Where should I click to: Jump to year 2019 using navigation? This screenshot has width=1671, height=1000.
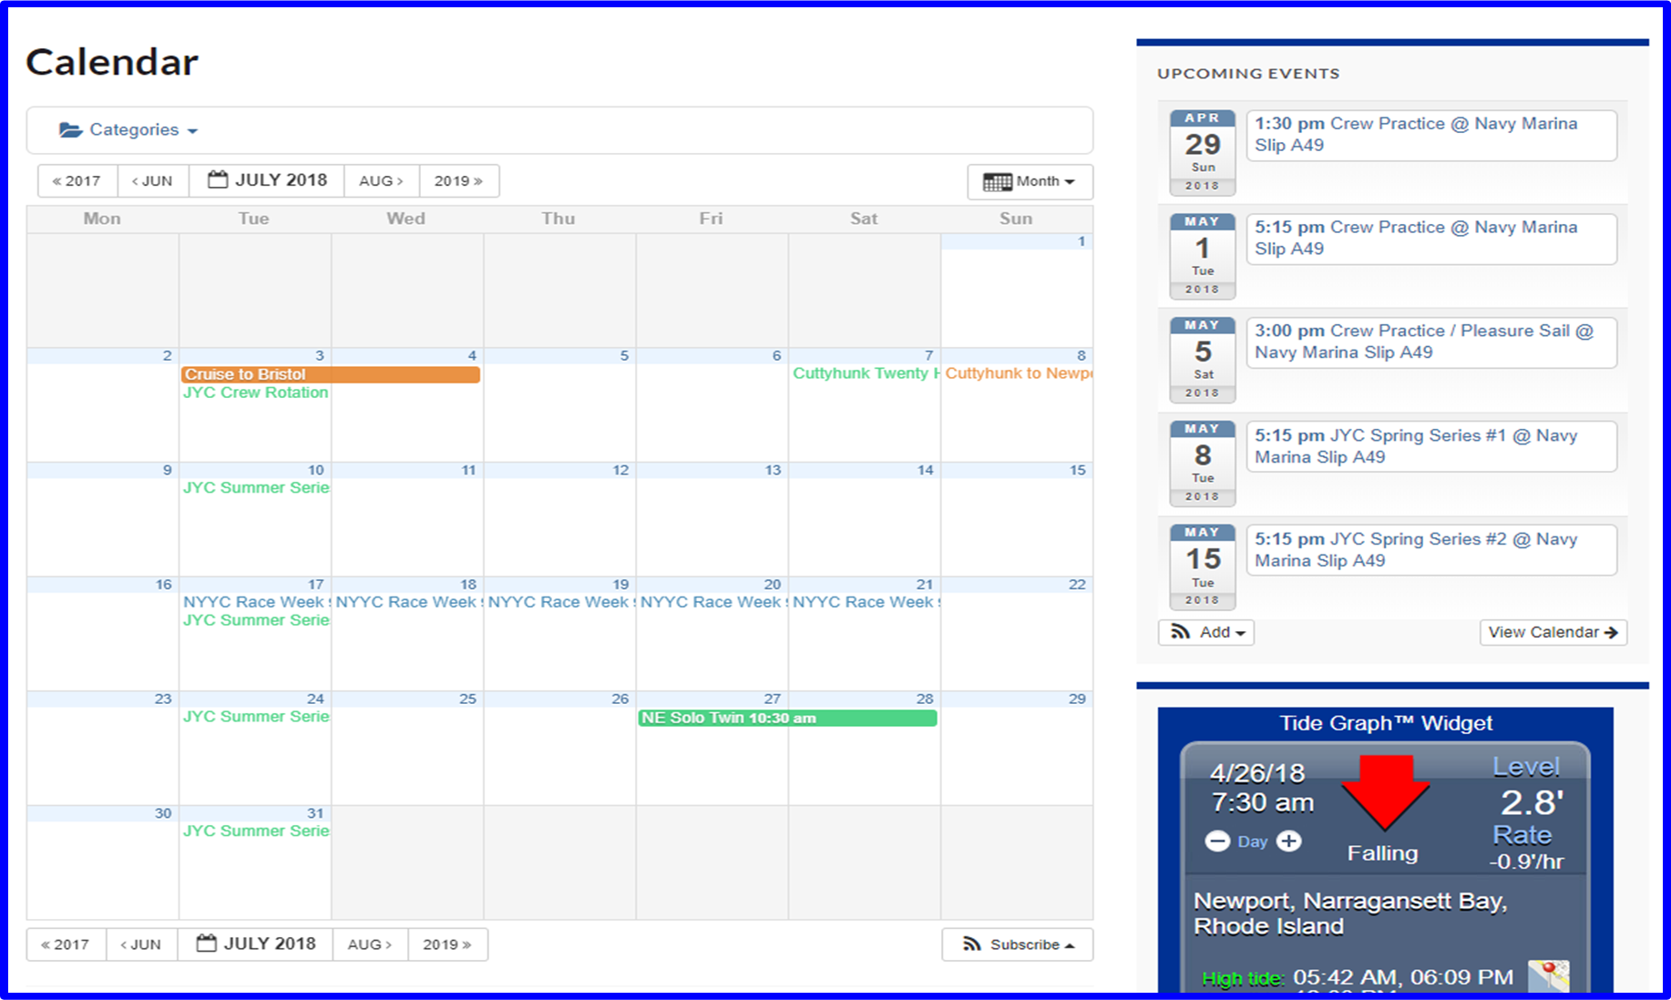point(459,180)
